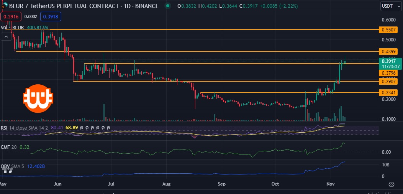Click the current price label 0.3917
The height and width of the screenshot is (194, 403).
coord(390,64)
